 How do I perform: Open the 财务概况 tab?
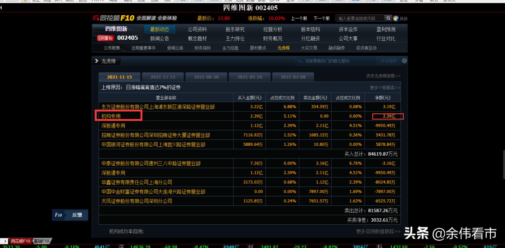tap(273, 39)
